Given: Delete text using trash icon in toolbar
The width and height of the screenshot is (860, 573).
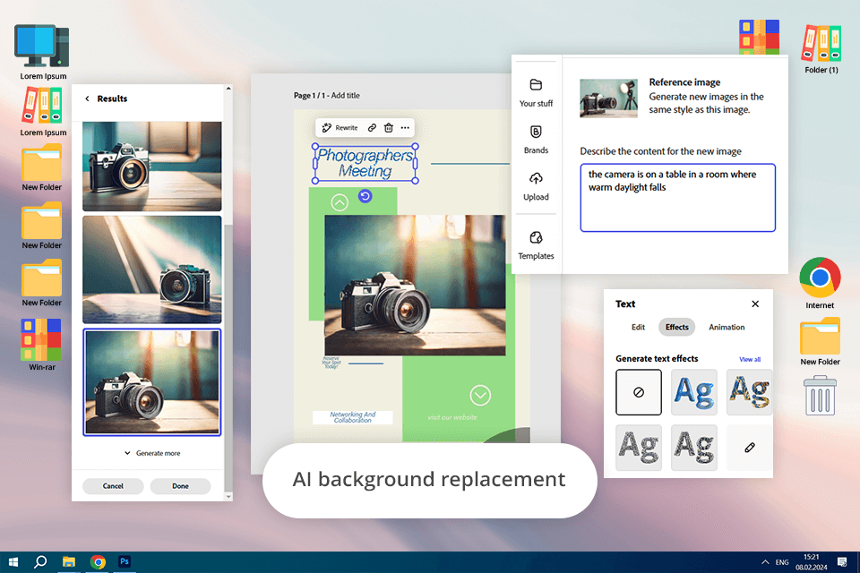Looking at the screenshot, I should [x=388, y=128].
